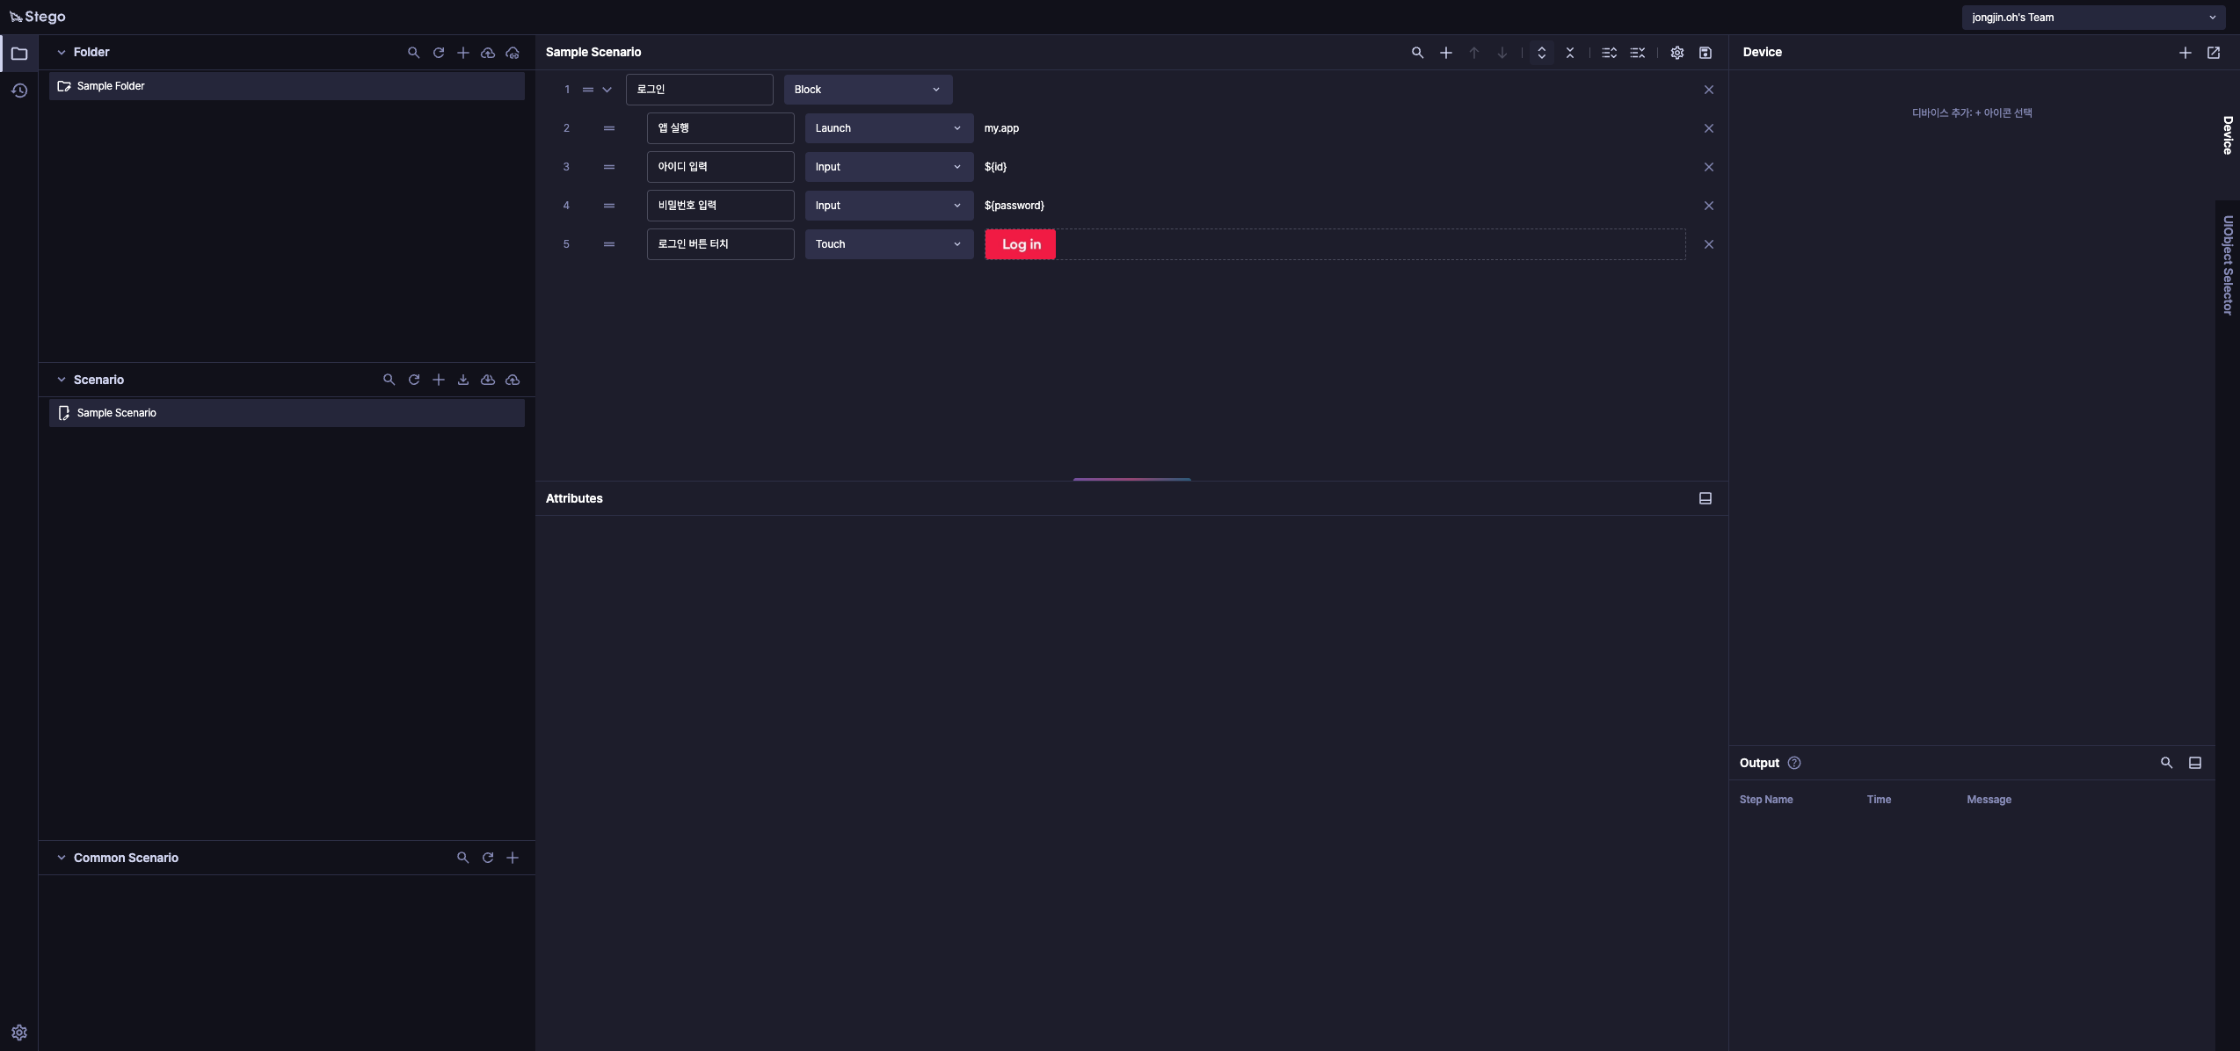
Task: Toggle the Attributes panel layout icon
Action: [1705, 498]
